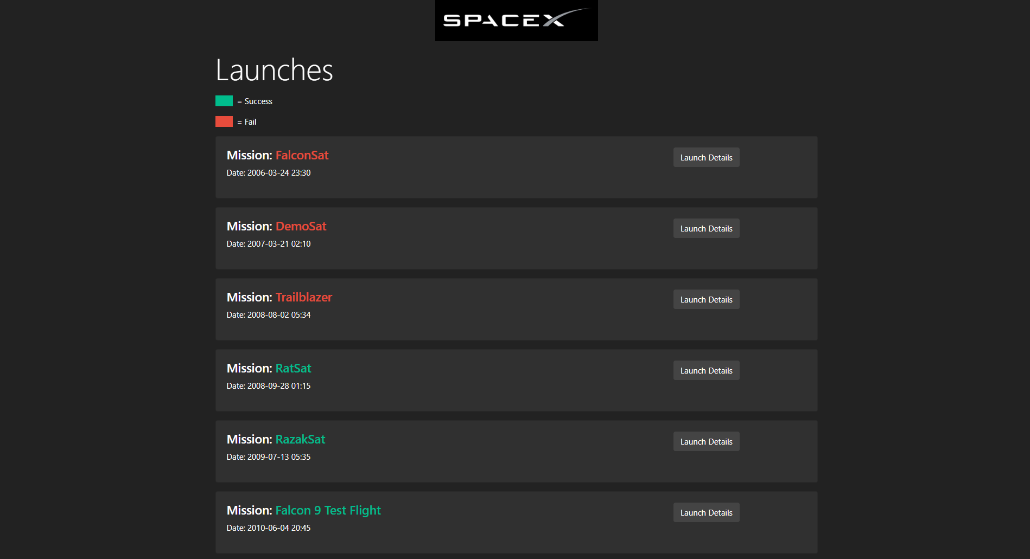Screen dimensions: 1030x559
Task: Open Launch Details for RatSat
Action: [x=706, y=370]
